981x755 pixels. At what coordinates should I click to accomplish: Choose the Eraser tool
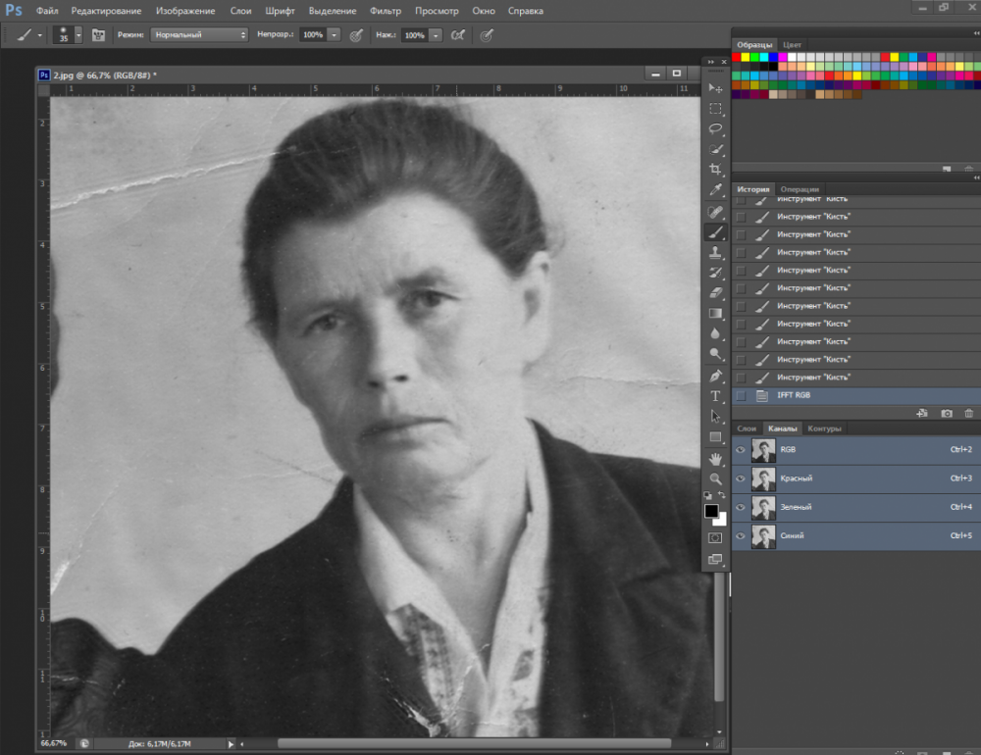(715, 292)
